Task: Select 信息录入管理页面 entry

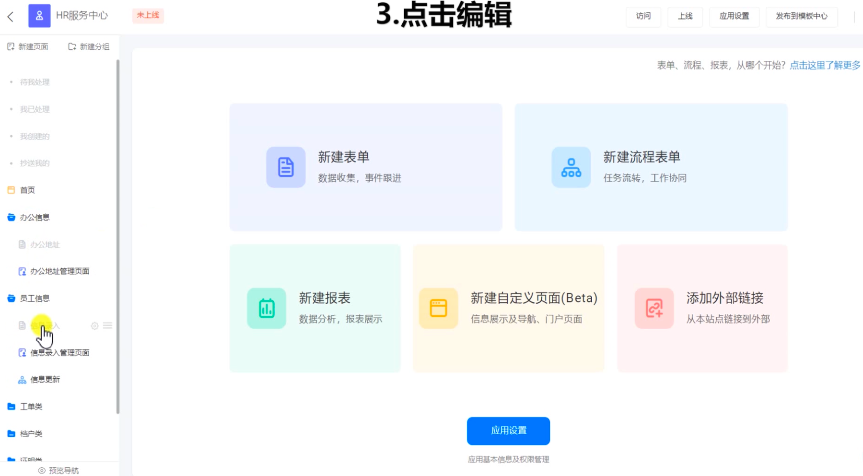Action: (60, 353)
